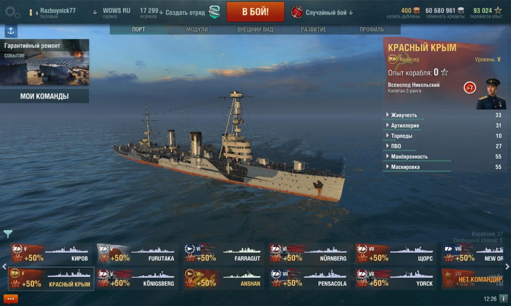Screen dimensions: 511x306
Task: Open the settings gear menu
Action: click(12, 11)
